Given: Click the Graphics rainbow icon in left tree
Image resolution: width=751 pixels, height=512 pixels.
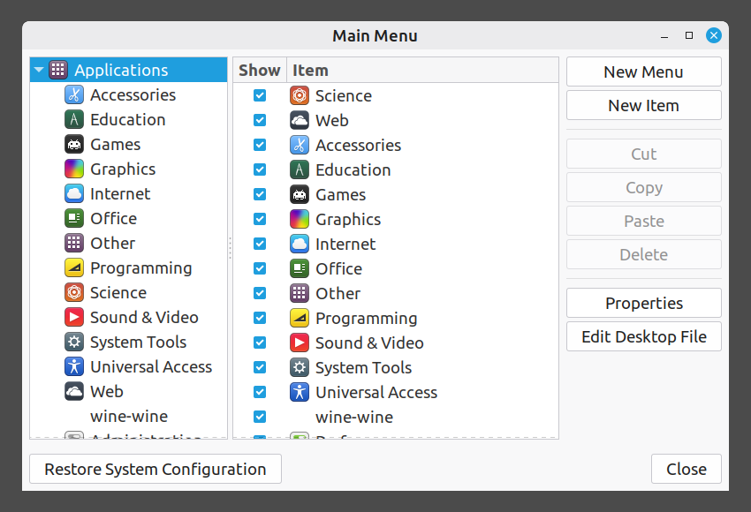Looking at the screenshot, I should point(74,169).
